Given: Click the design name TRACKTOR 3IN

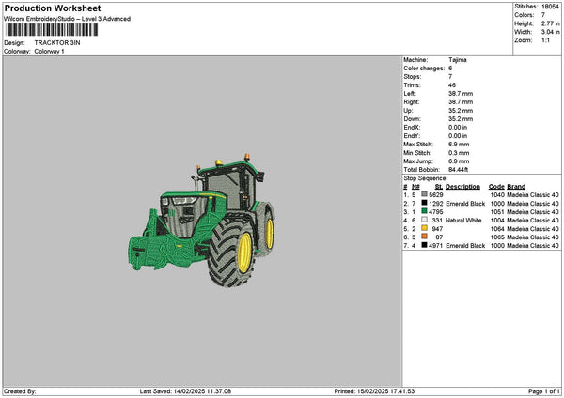Looking at the screenshot, I should (57, 43).
